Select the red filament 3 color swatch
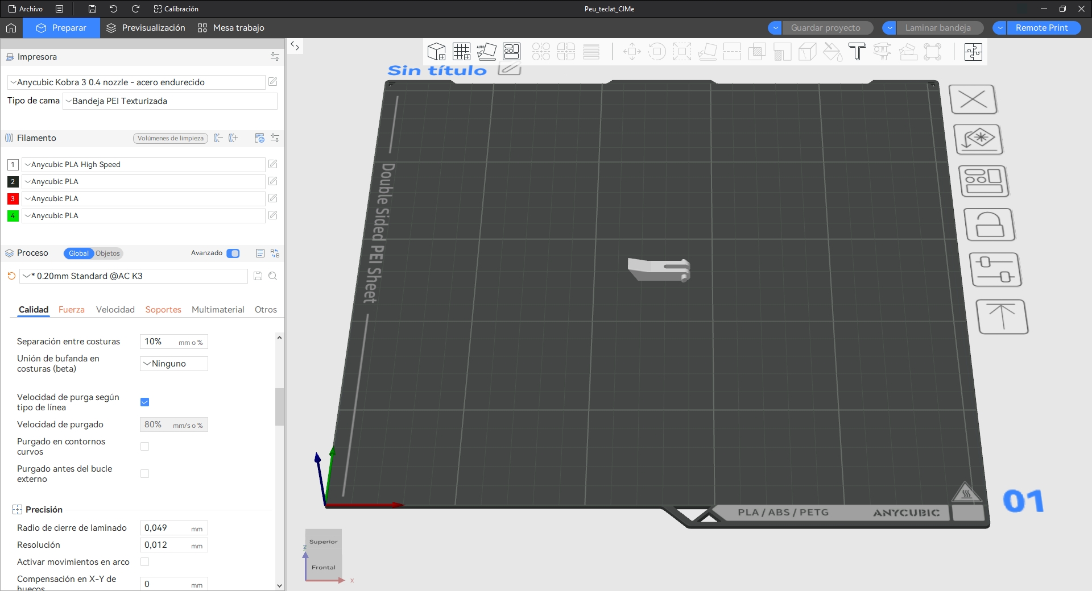The height and width of the screenshot is (591, 1092). coord(13,199)
